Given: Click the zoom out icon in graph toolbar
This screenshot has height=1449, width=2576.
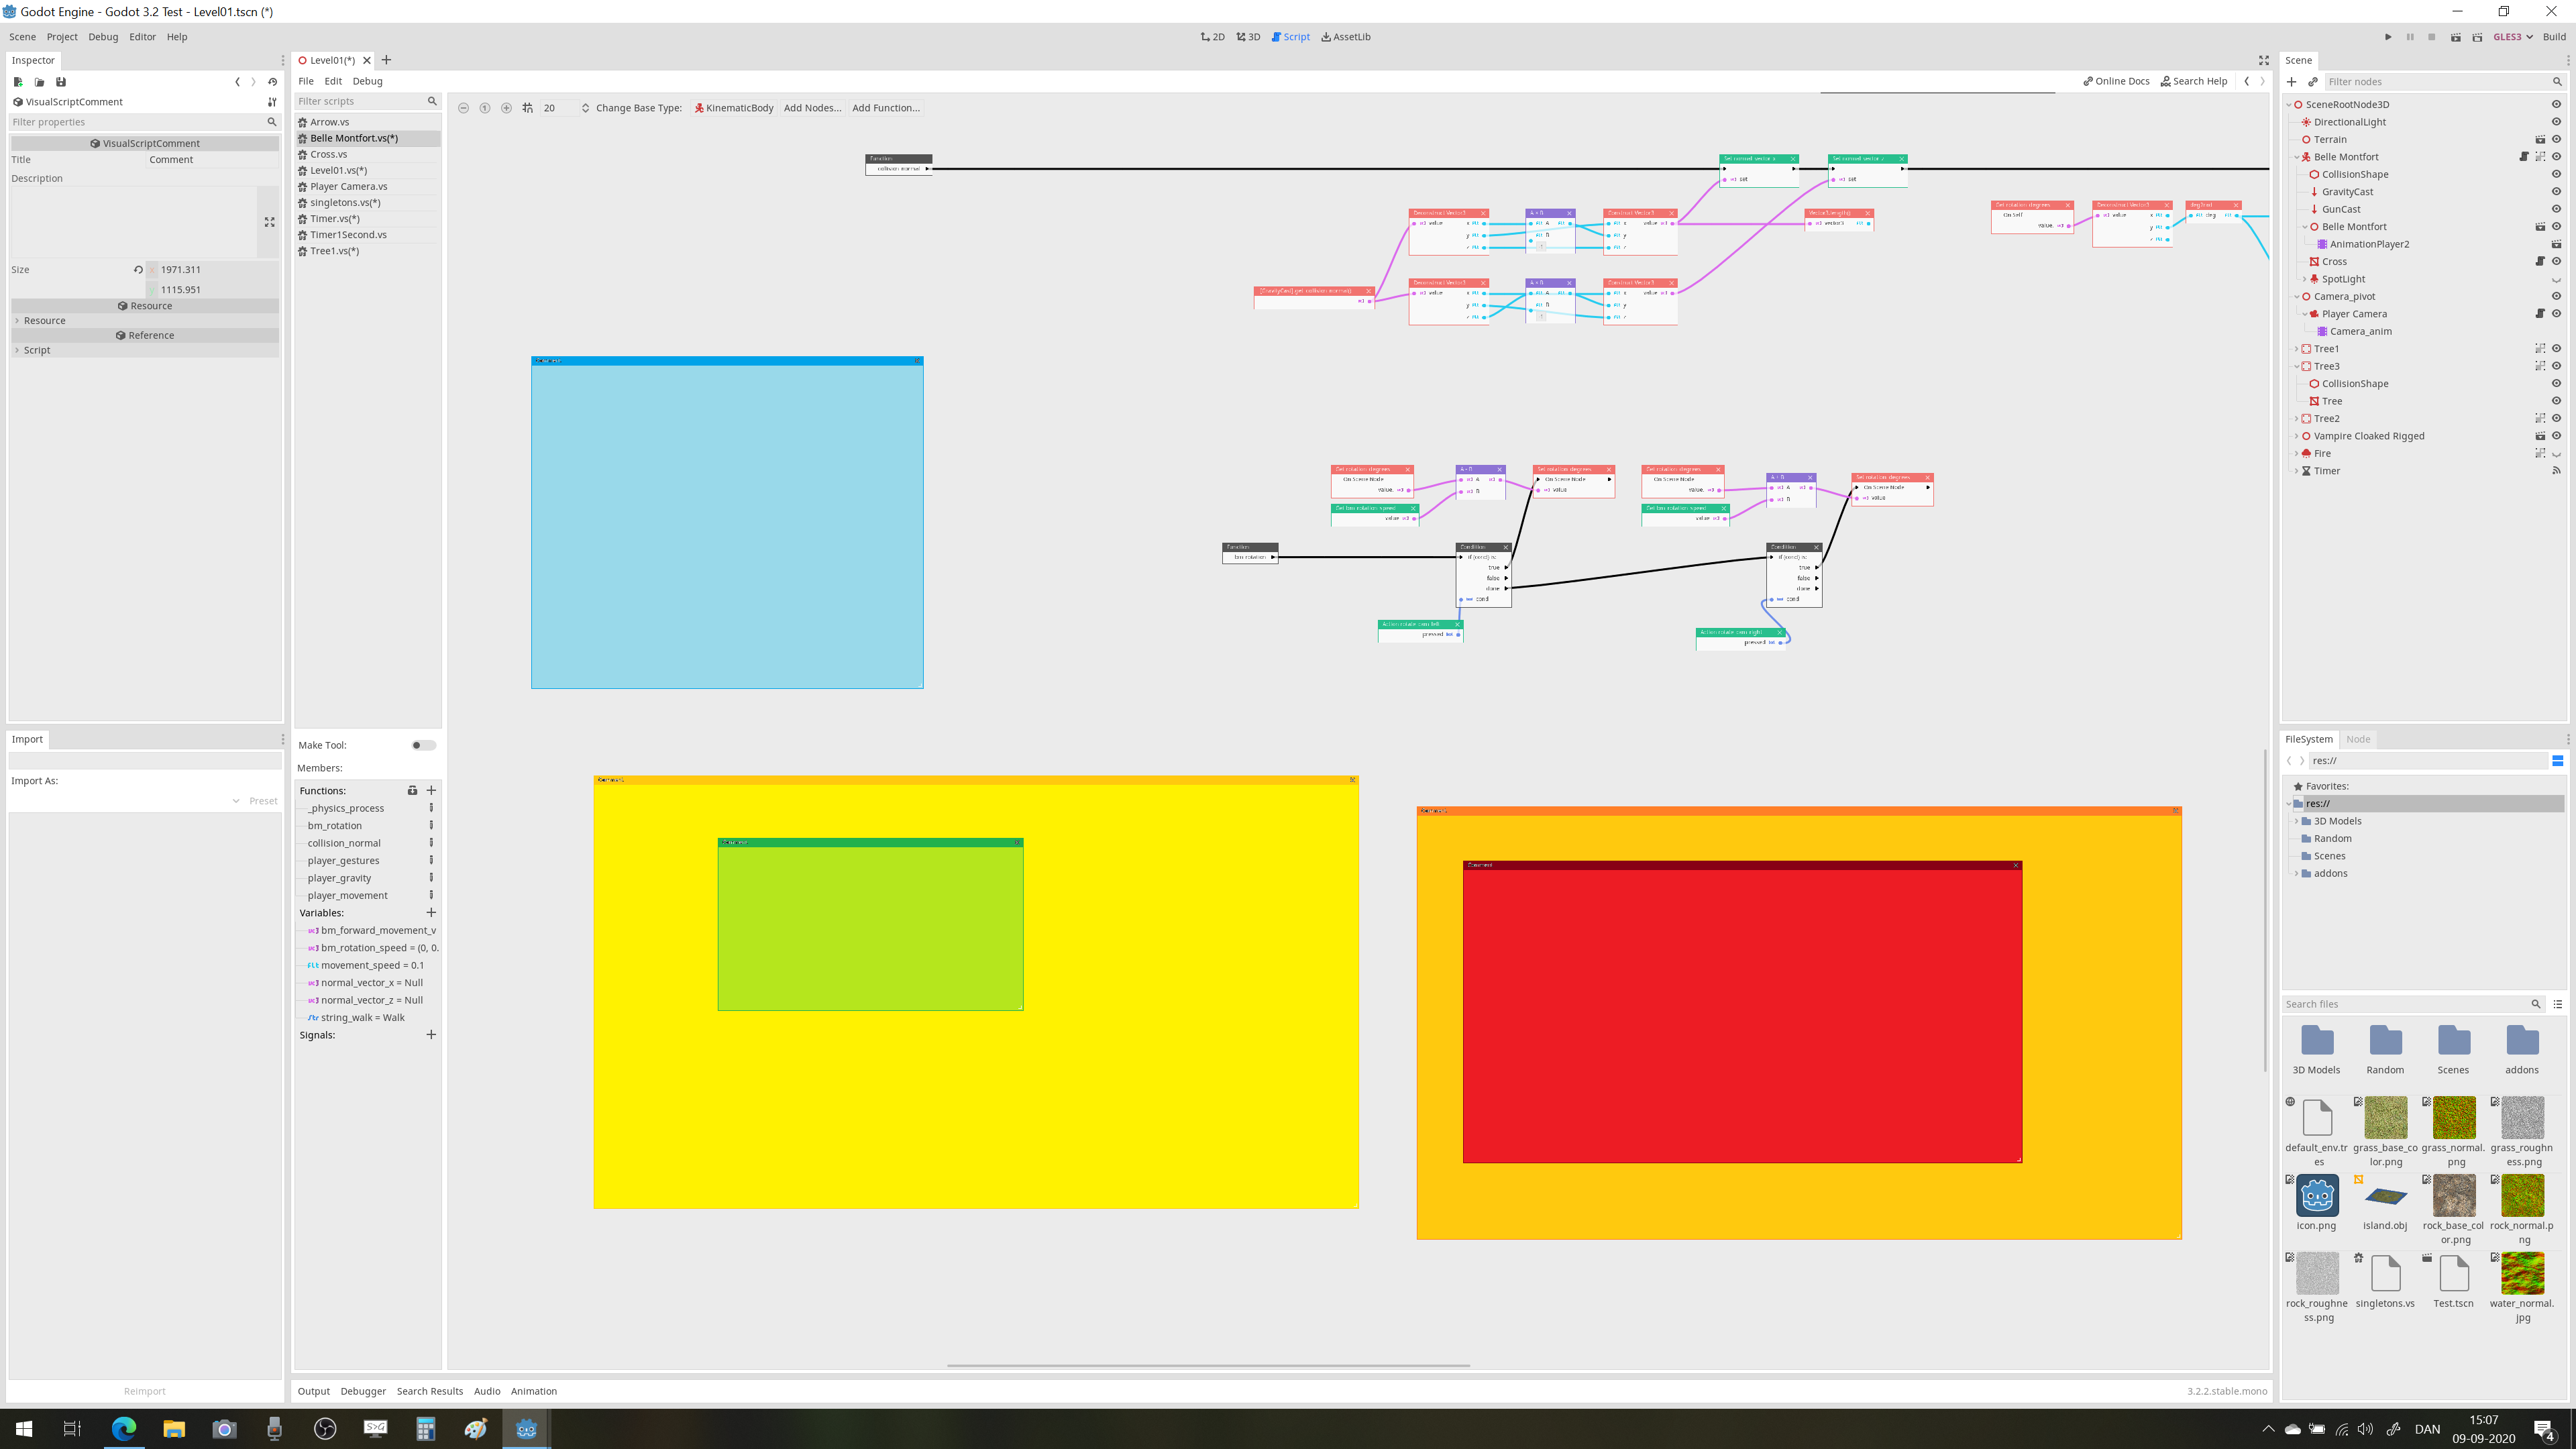Looking at the screenshot, I should [x=463, y=108].
